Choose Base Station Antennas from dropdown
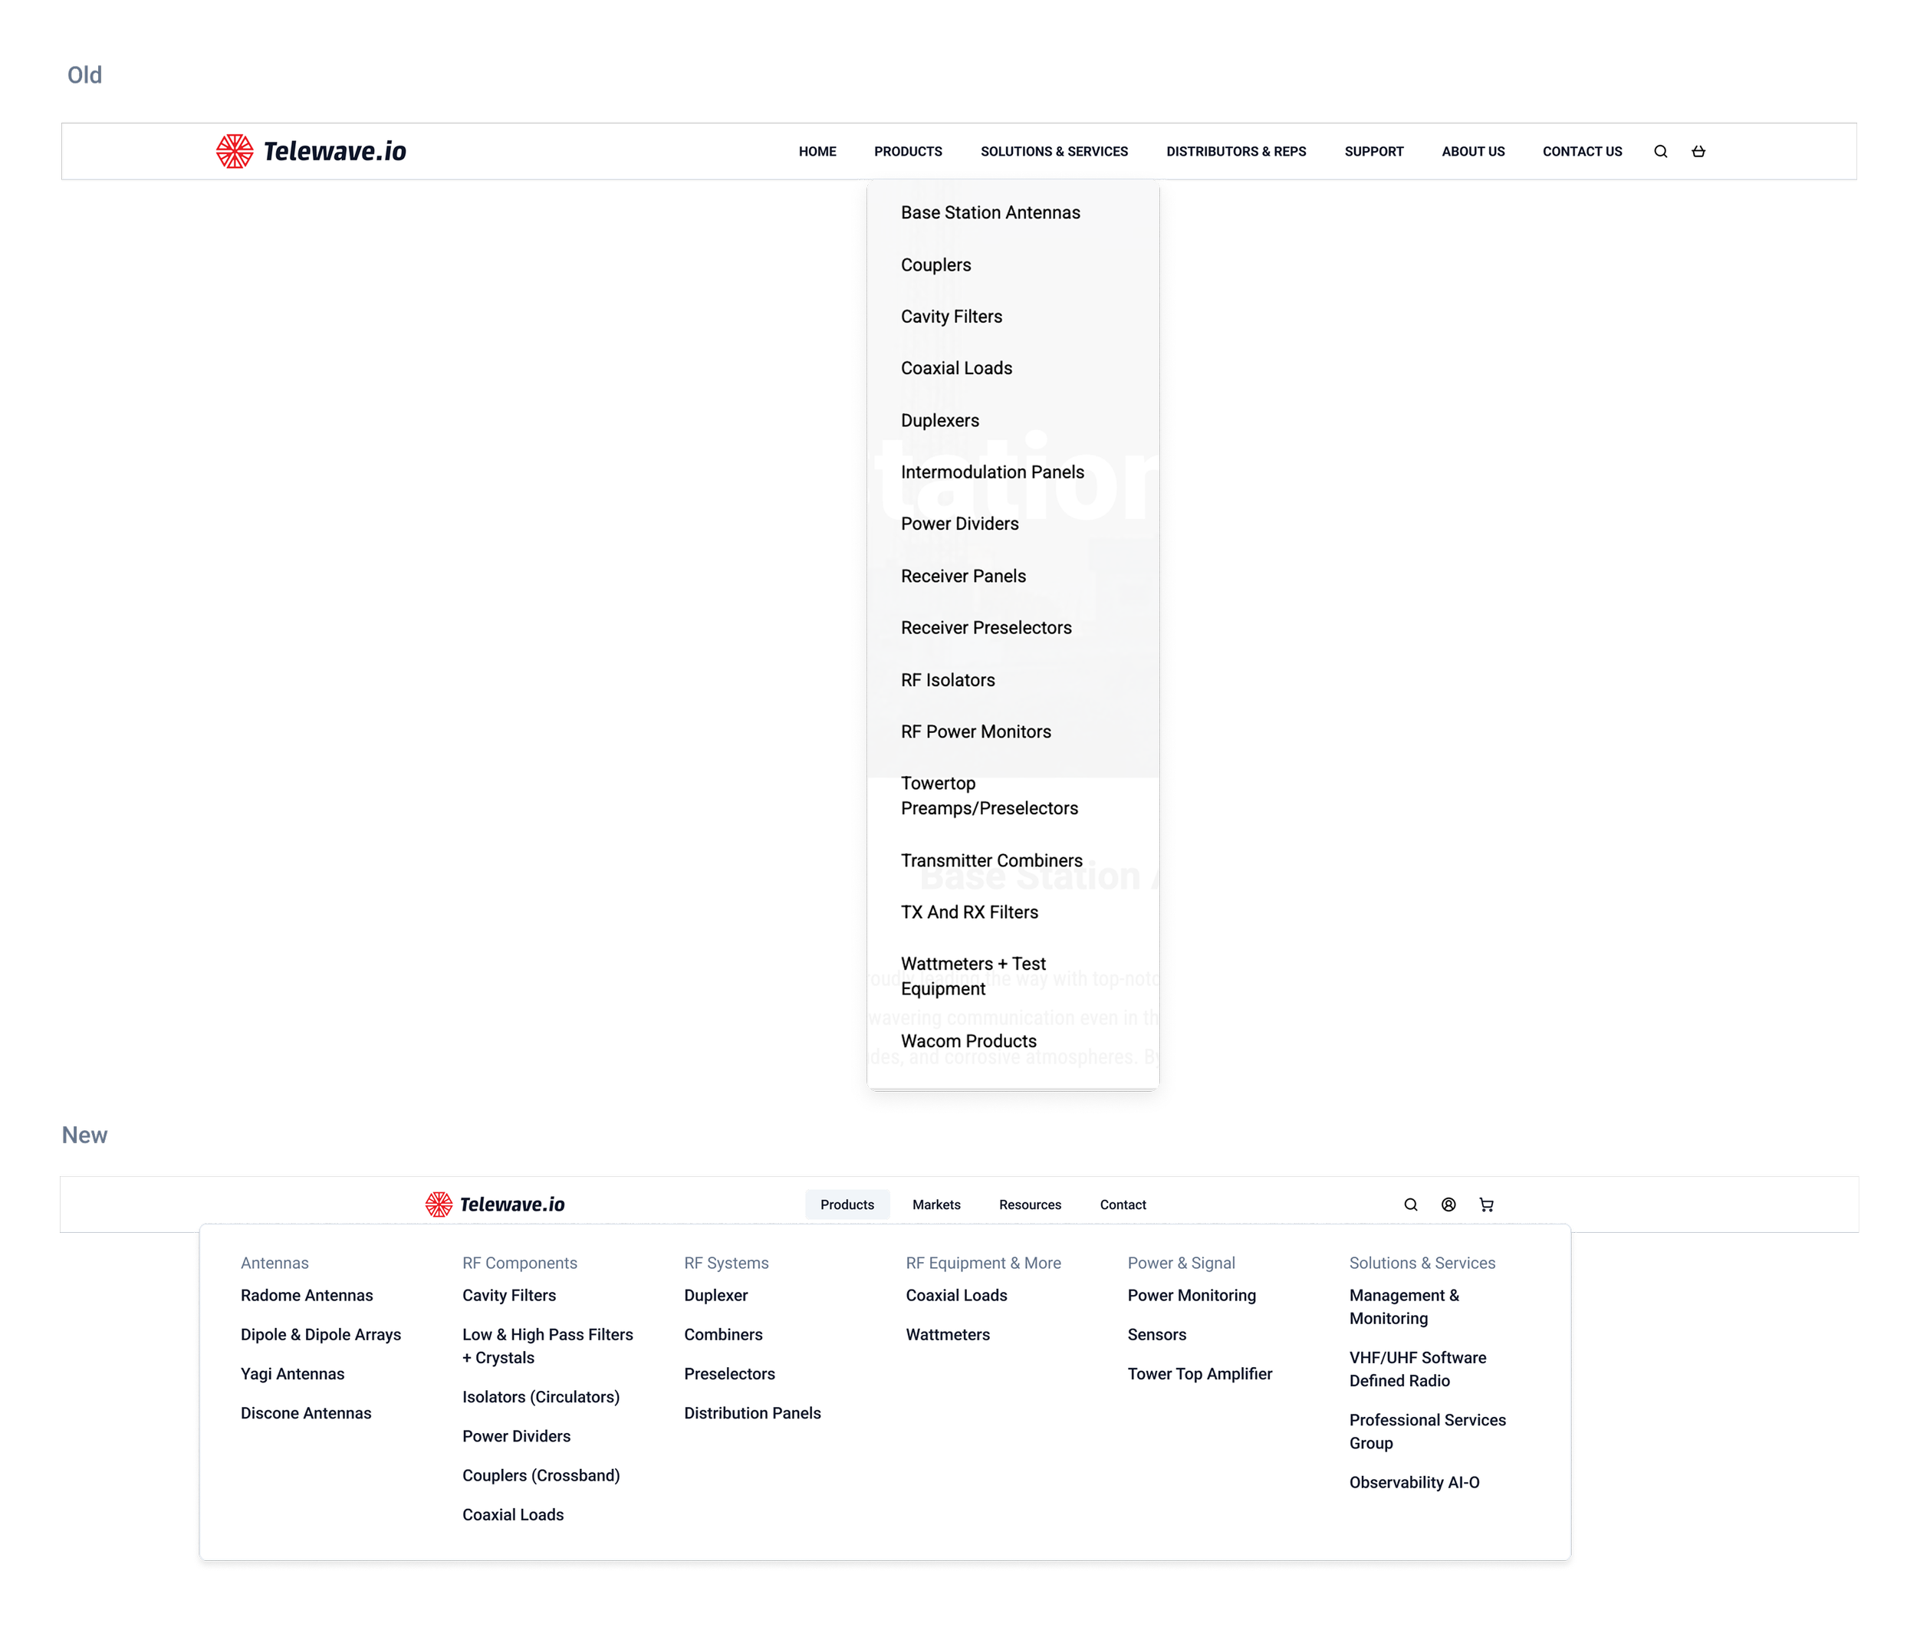 point(990,213)
